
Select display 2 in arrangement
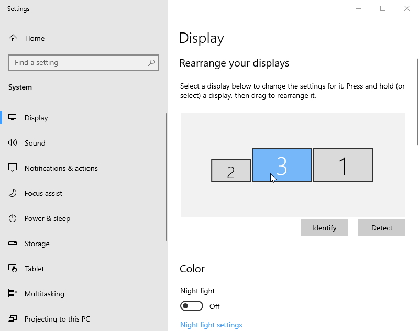(231, 171)
